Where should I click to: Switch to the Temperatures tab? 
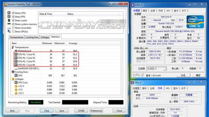tap(17, 37)
